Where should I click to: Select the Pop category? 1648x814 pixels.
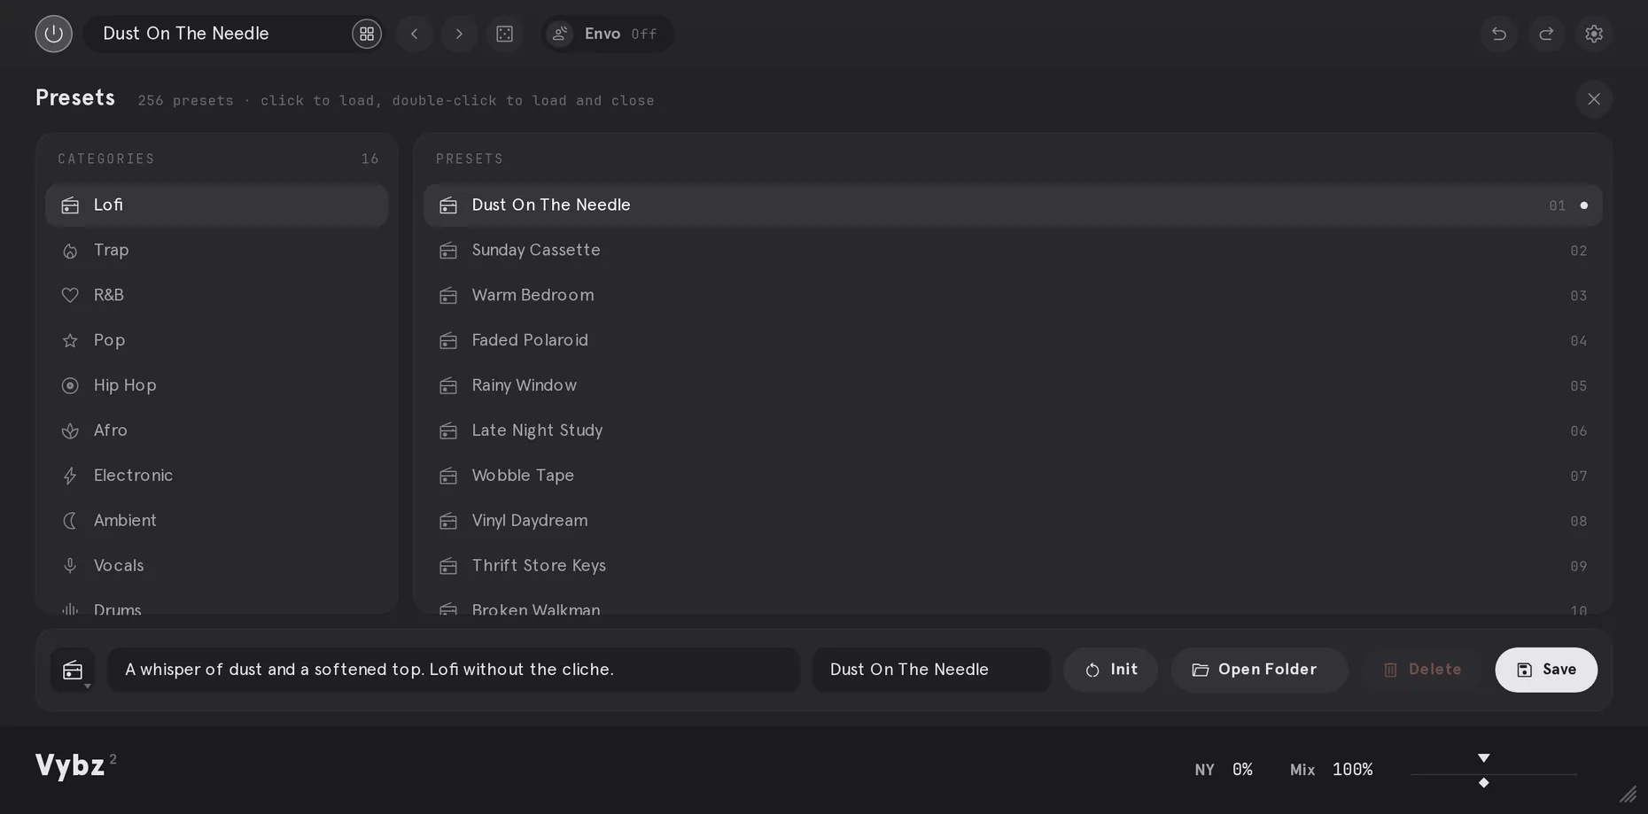coord(217,340)
